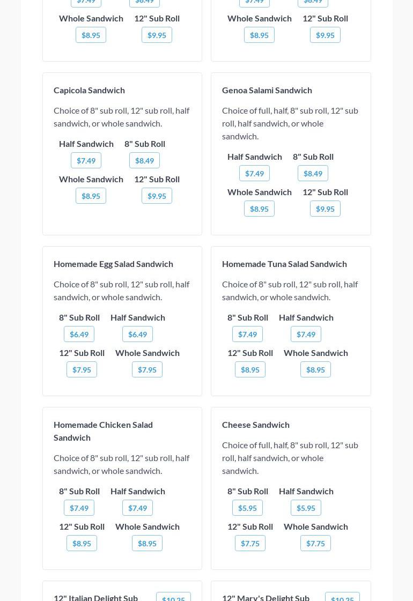Click 12" Mary's Delight Sub price button
Viewport: 413px width, 601px height.
[342, 598]
